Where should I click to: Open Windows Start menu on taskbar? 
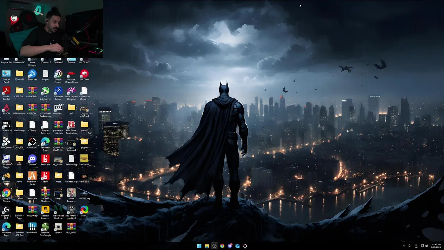point(199,246)
